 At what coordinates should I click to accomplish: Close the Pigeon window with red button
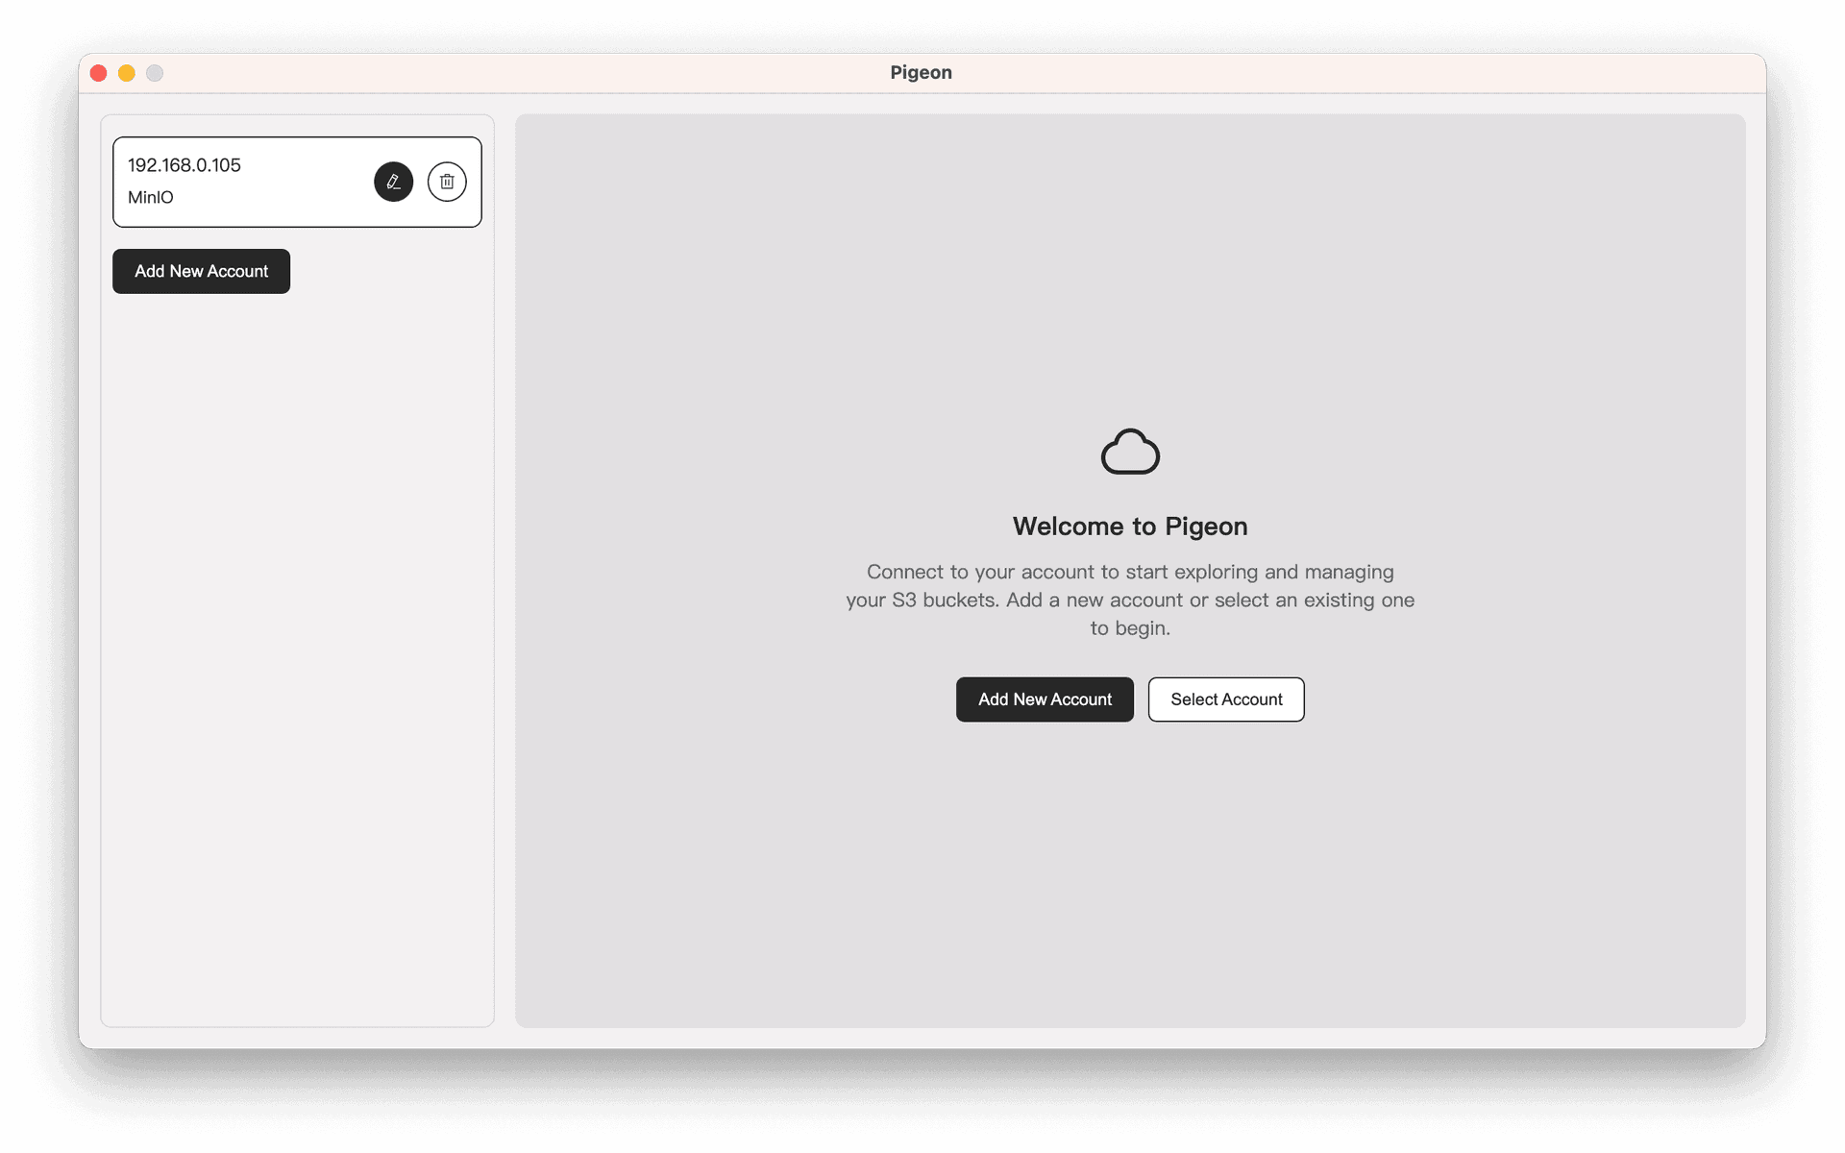coord(98,73)
